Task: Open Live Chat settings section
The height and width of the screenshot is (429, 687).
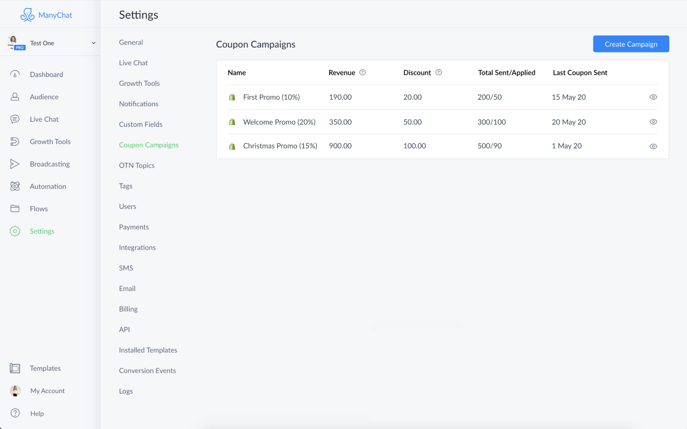Action: click(x=134, y=63)
